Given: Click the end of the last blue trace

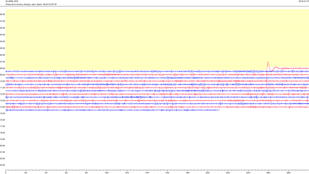Looking at the screenshot, I should point(220,110).
